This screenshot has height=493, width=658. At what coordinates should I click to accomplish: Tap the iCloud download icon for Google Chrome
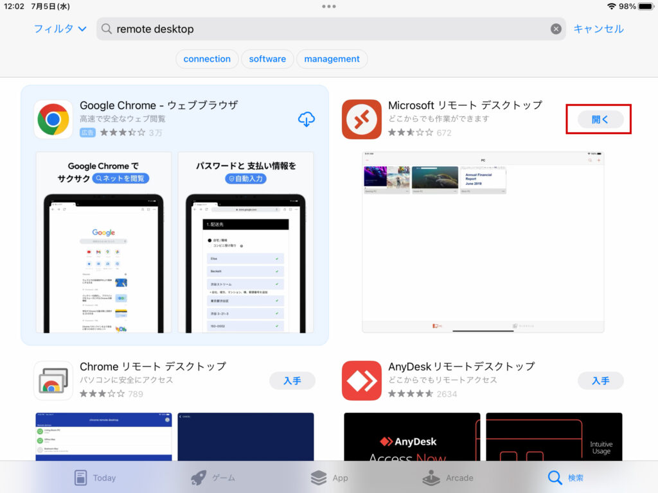[307, 119]
